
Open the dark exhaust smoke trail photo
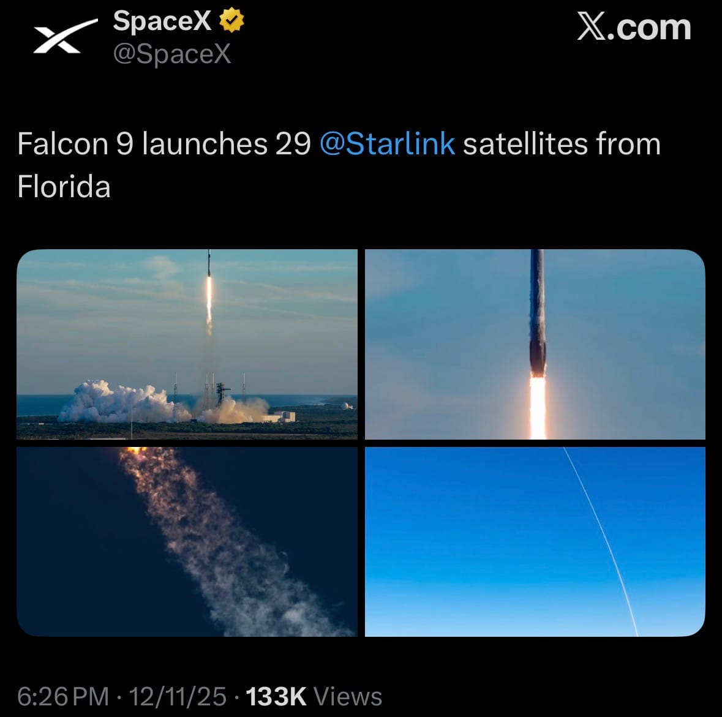tap(187, 541)
